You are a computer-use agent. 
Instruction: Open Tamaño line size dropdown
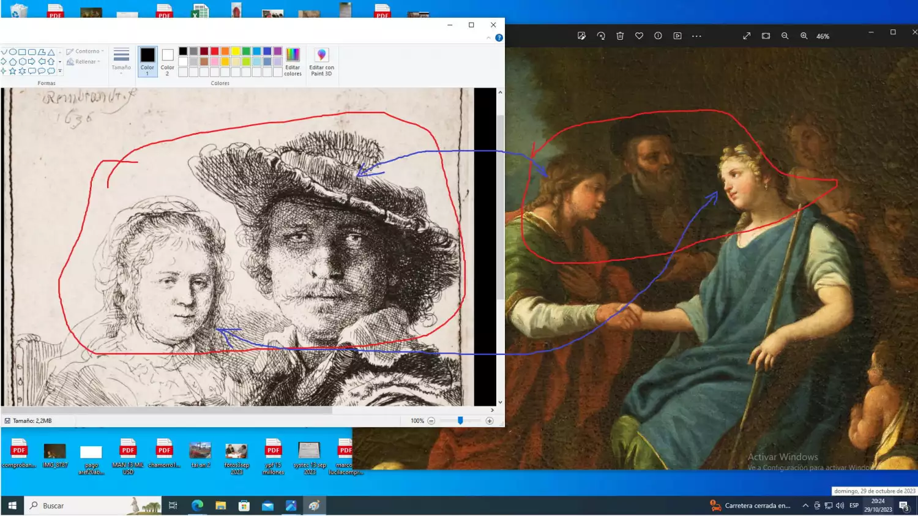121,61
